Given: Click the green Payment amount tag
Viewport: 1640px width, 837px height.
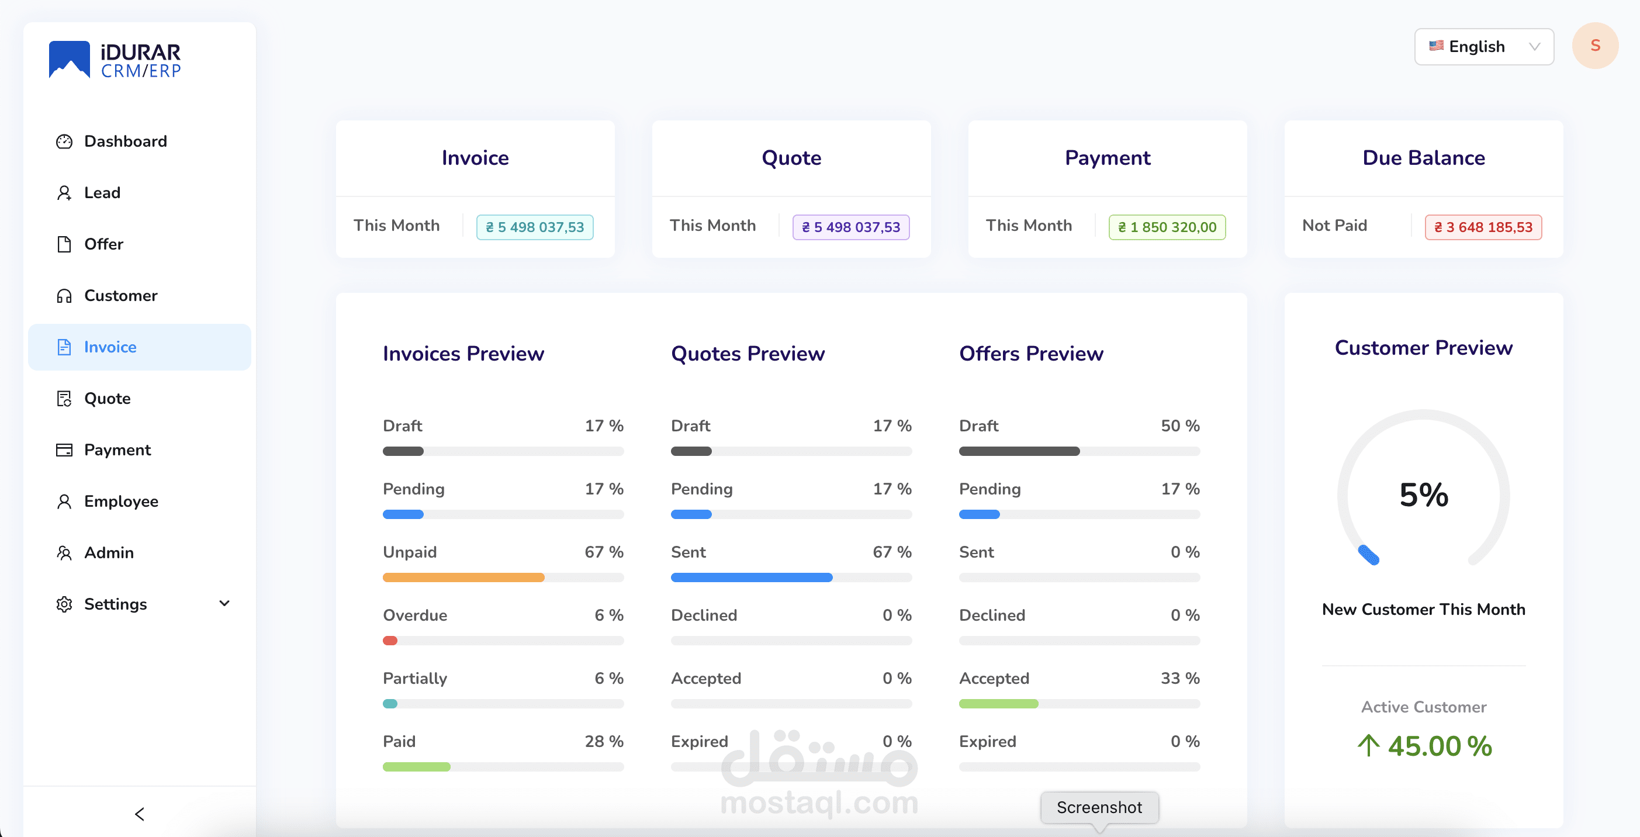Looking at the screenshot, I should [x=1167, y=227].
